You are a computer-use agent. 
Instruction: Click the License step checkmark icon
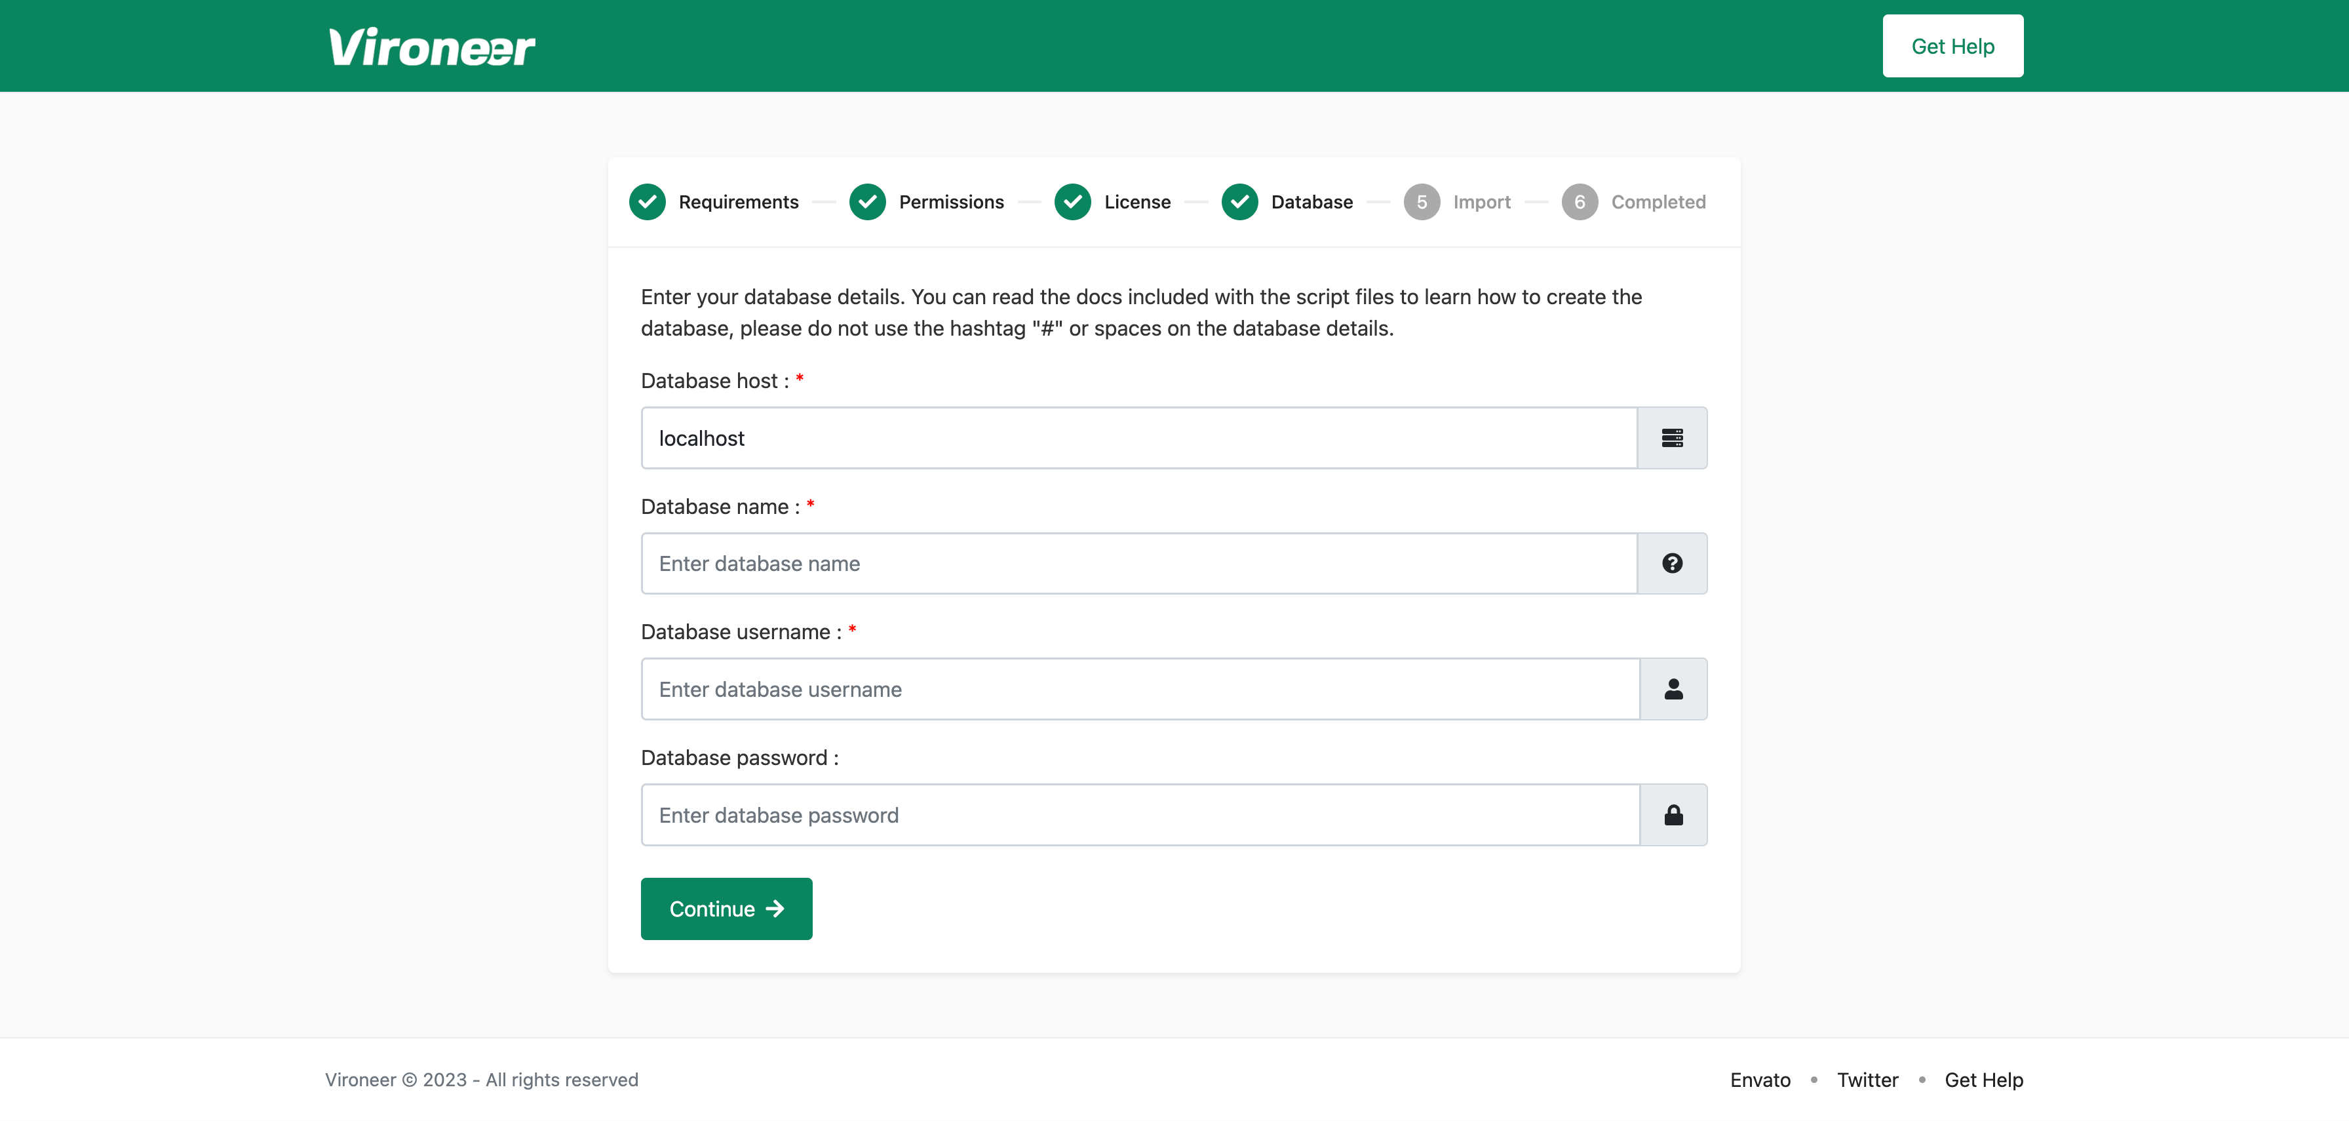1072,201
